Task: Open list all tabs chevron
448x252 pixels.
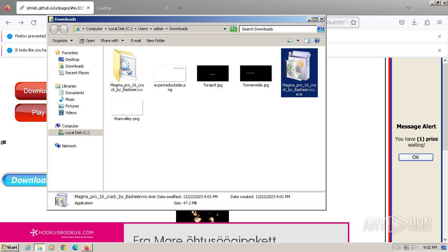Action: tap(408, 8)
